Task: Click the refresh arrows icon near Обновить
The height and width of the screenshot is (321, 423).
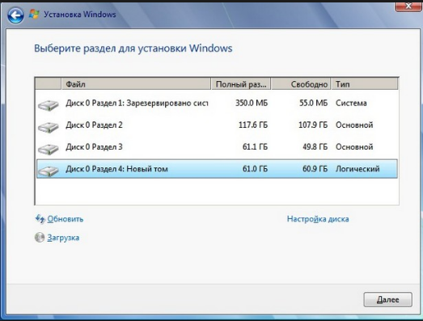Action: tap(40, 219)
